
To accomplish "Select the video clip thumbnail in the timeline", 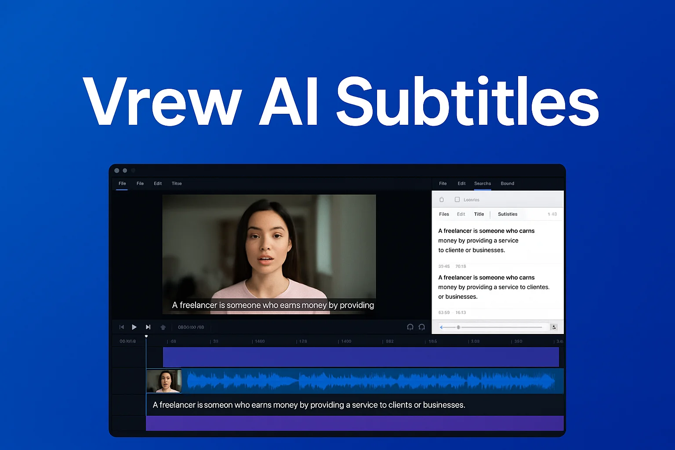I will tap(164, 381).
